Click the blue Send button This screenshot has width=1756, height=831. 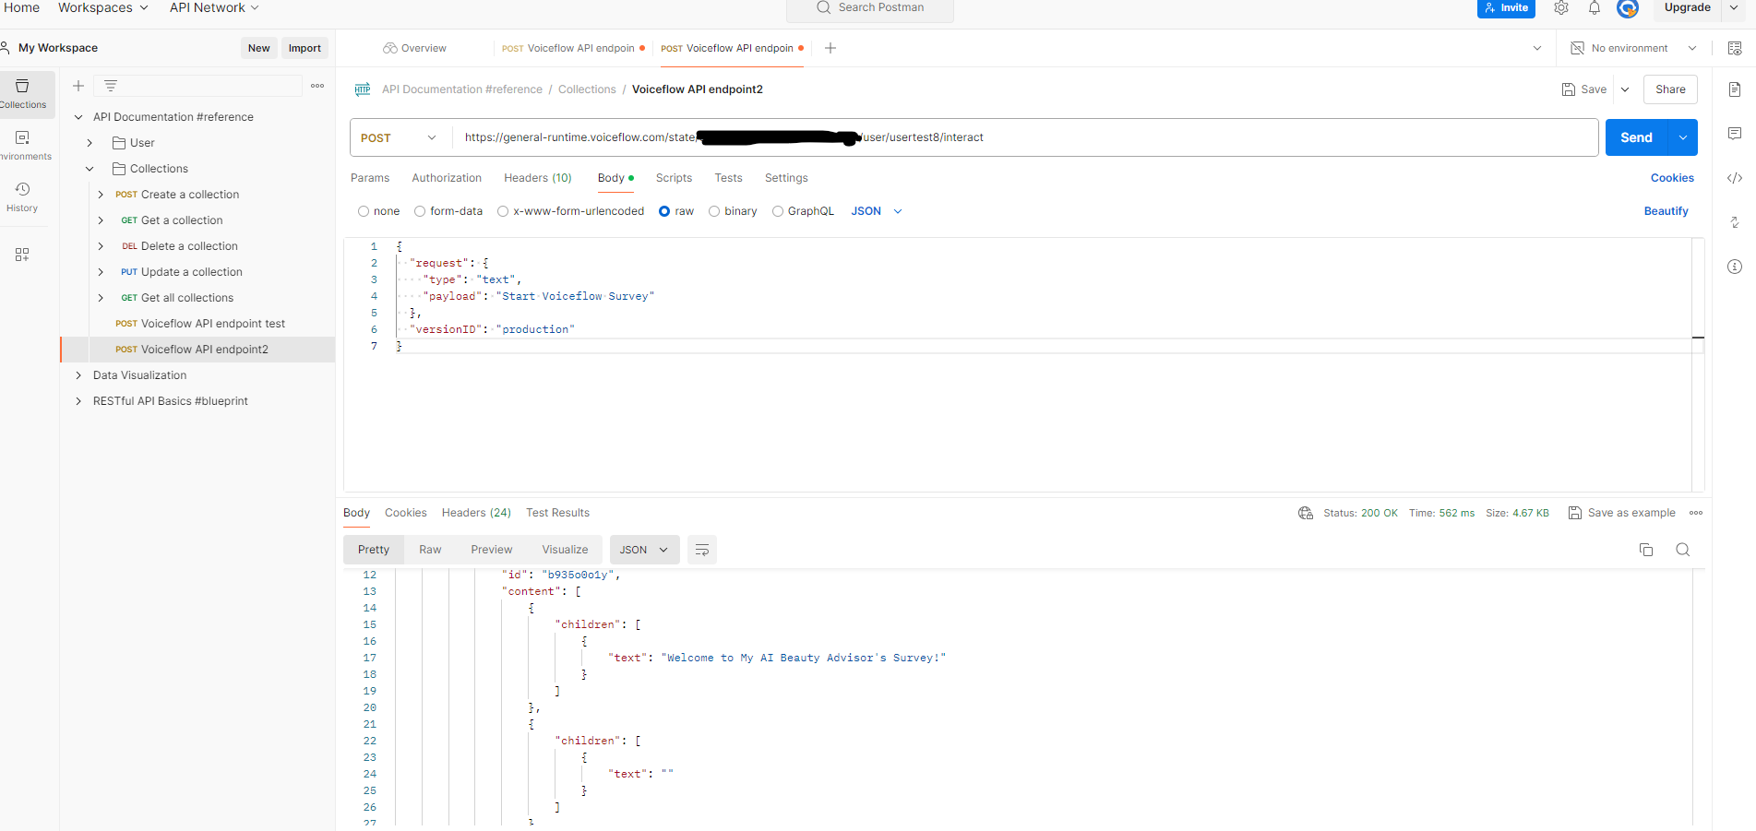[1637, 137]
